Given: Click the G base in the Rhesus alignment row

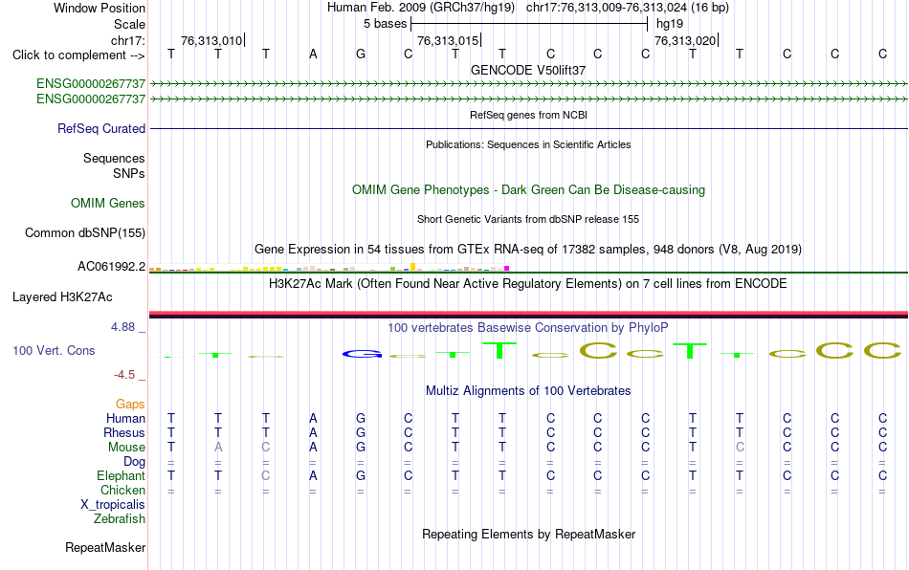Looking at the screenshot, I should coord(361,432).
